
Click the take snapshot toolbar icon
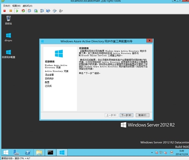pos(29,11)
